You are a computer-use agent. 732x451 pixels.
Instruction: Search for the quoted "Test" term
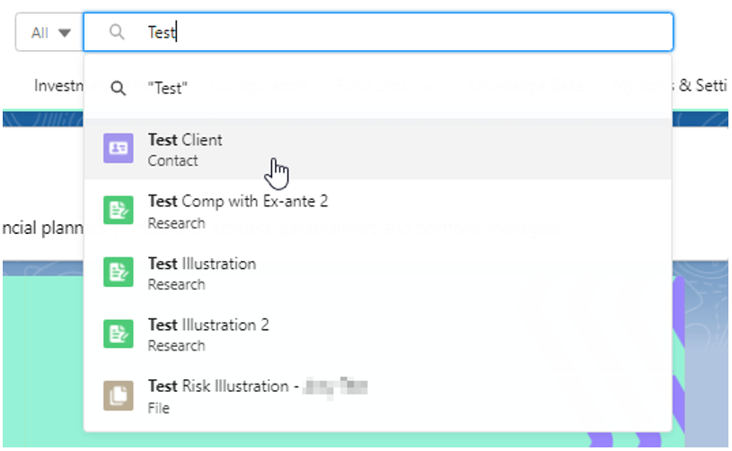pyautogui.click(x=168, y=89)
